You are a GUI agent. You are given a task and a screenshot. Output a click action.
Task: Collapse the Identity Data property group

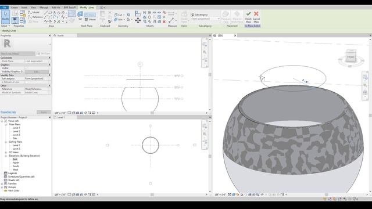49,75
